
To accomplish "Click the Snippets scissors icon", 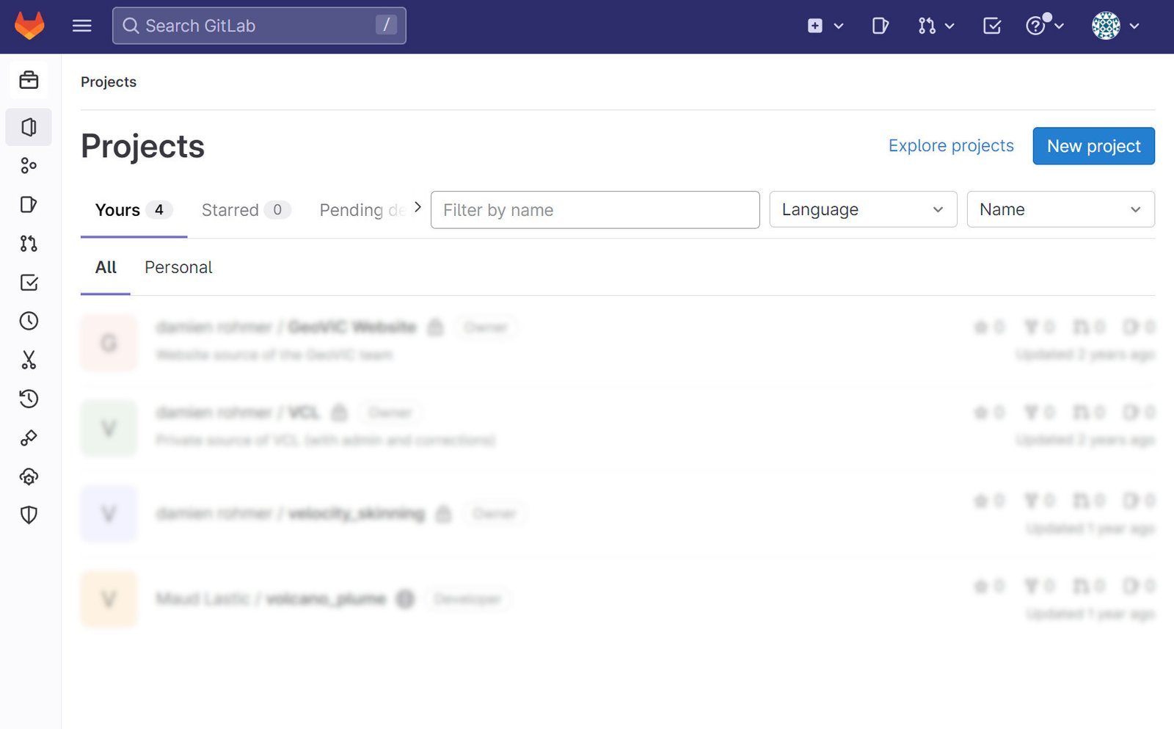I will pyautogui.click(x=29, y=360).
